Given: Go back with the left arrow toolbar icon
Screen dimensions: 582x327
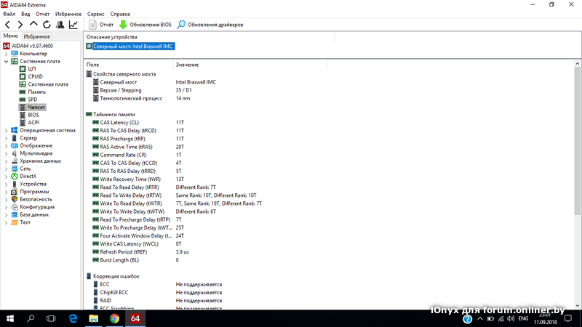Looking at the screenshot, I should pos(7,25).
